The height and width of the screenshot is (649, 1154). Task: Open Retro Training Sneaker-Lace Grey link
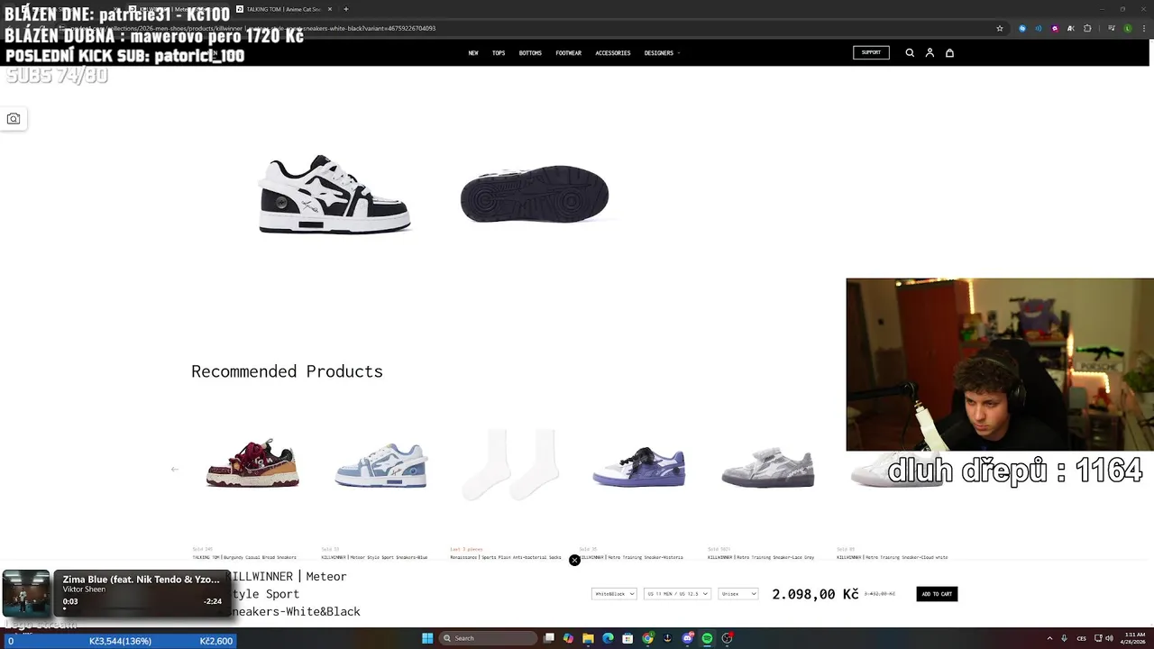tap(761, 557)
